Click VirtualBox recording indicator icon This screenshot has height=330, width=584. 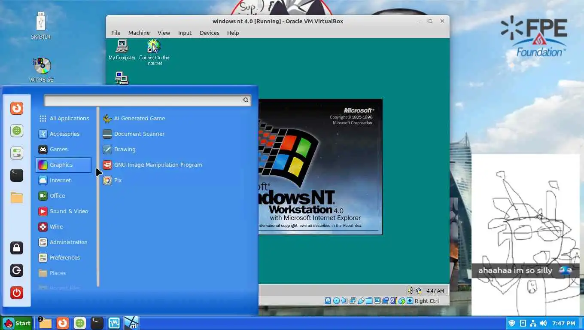(x=385, y=301)
